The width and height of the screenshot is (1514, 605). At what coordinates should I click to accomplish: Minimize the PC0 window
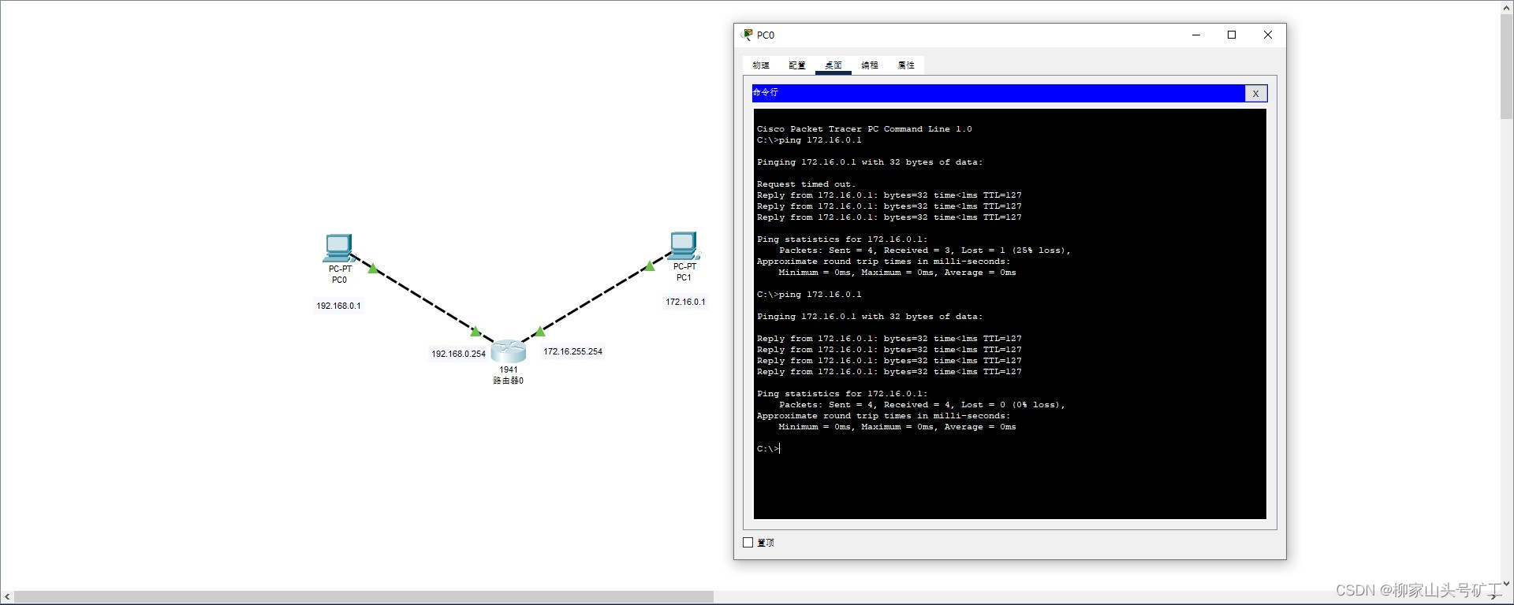1196,35
